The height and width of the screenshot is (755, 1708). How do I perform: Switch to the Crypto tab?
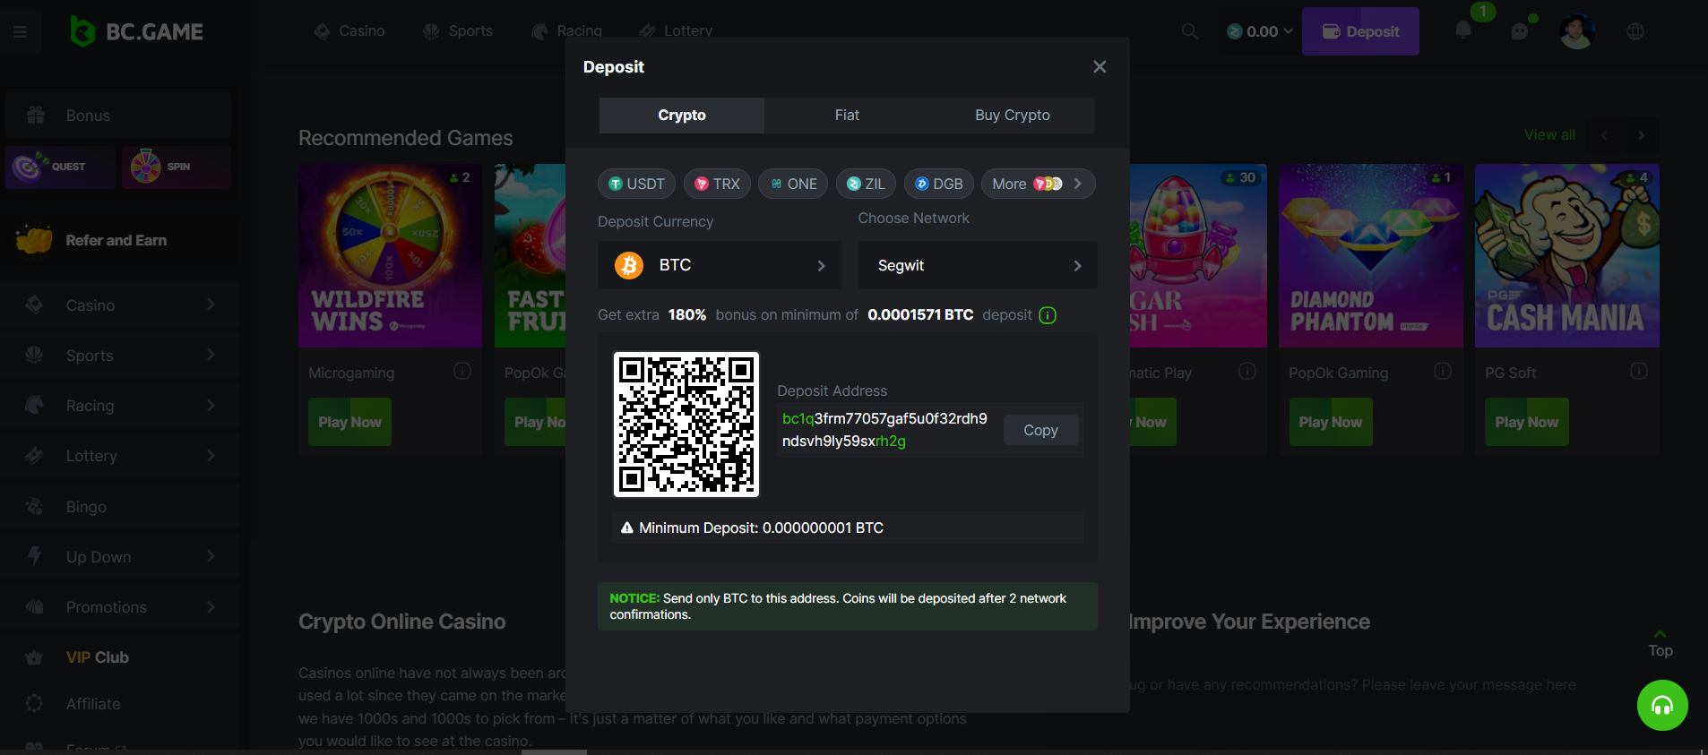[682, 116]
